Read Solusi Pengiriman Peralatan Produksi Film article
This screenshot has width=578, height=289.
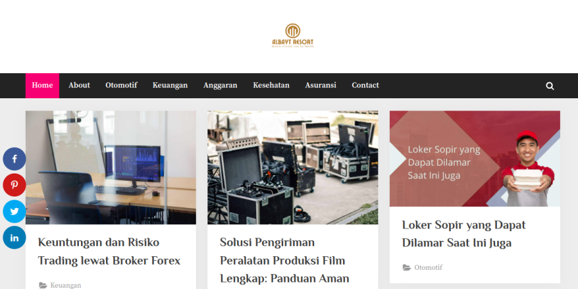tap(285, 260)
